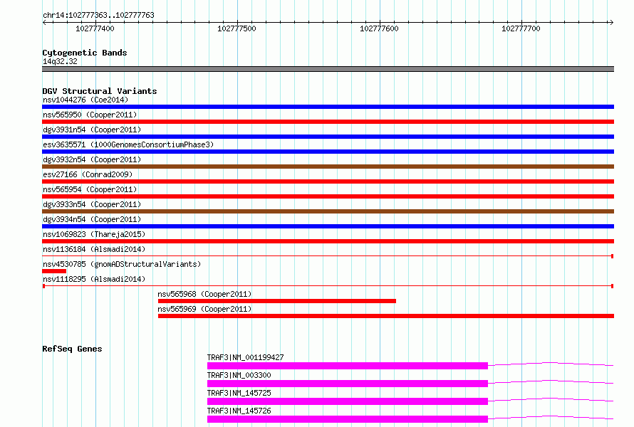Click variant label esv27166 (Conrad2009)
Image resolution: width=634 pixels, height=427 pixels.
point(88,174)
